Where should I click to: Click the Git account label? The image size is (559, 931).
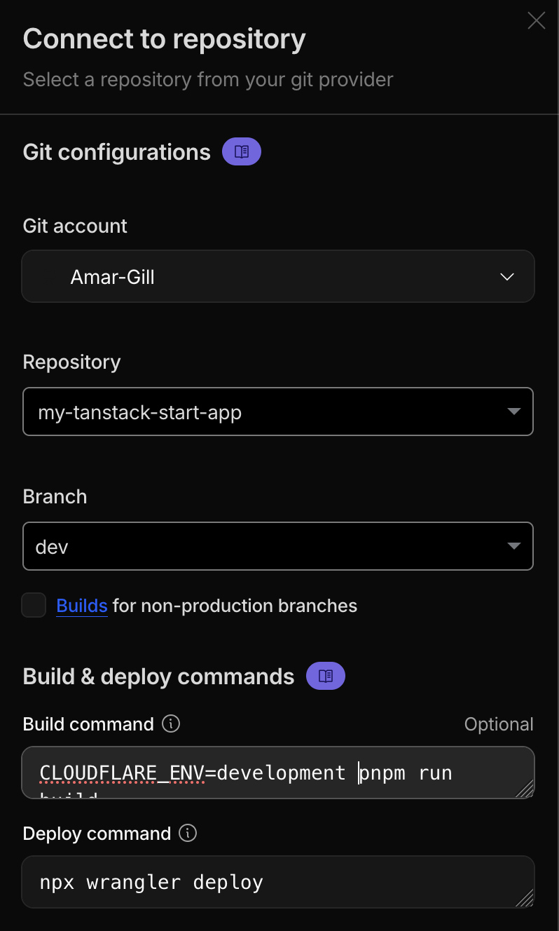(75, 226)
